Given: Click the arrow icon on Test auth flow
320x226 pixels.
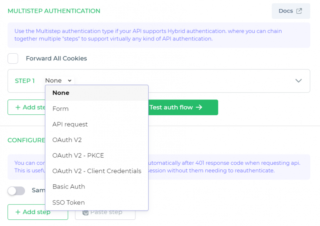Looking at the screenshot, I should pyautogui.click(x=199, y=107).
